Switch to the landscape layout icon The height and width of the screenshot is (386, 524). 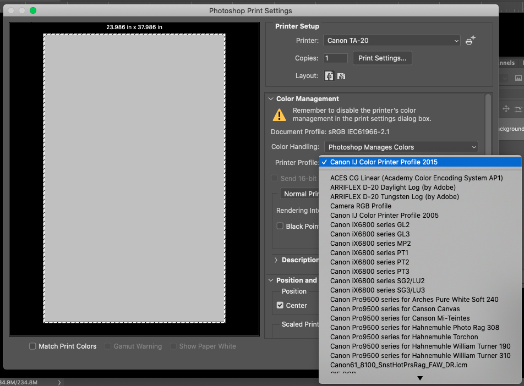[x=341, y=76]
